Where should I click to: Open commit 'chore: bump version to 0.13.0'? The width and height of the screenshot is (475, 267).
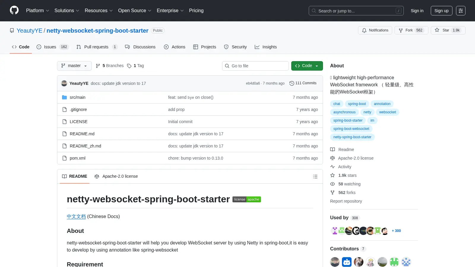coord(196,158)
